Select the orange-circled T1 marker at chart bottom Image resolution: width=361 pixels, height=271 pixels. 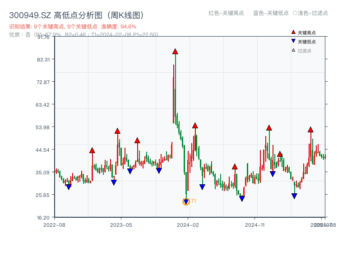pos(186,201)
